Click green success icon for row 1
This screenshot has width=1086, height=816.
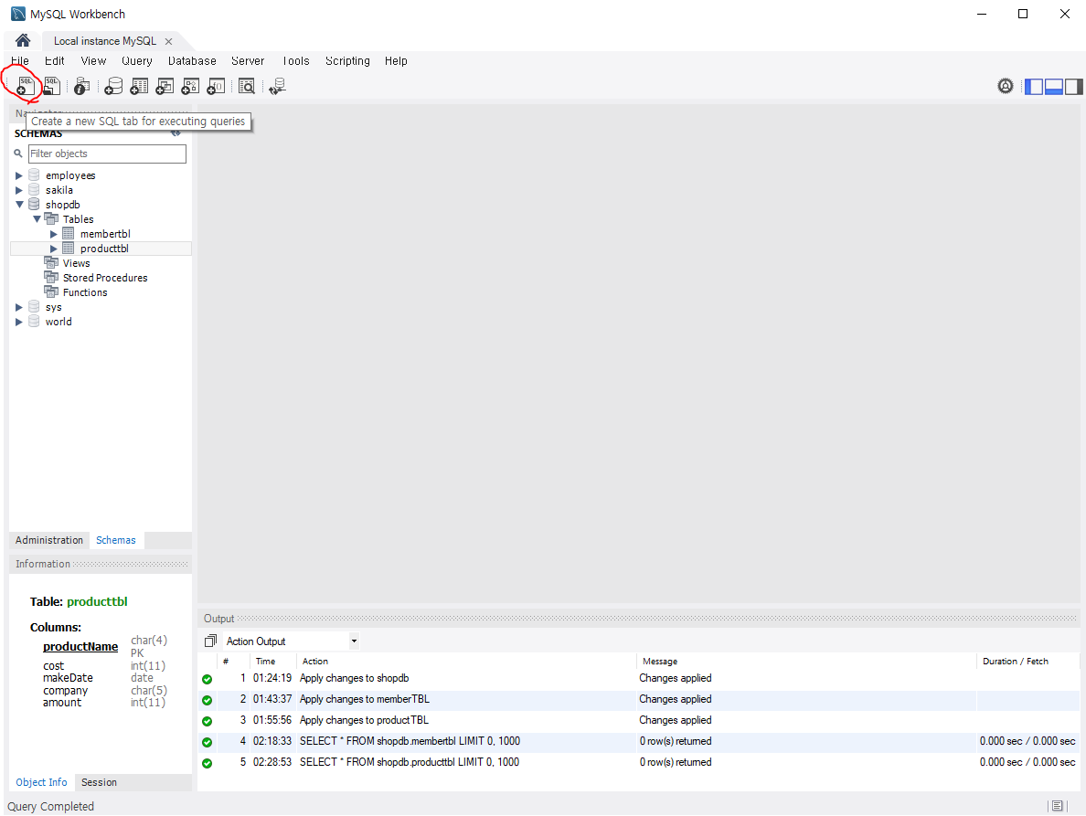[x=208, y=680]
